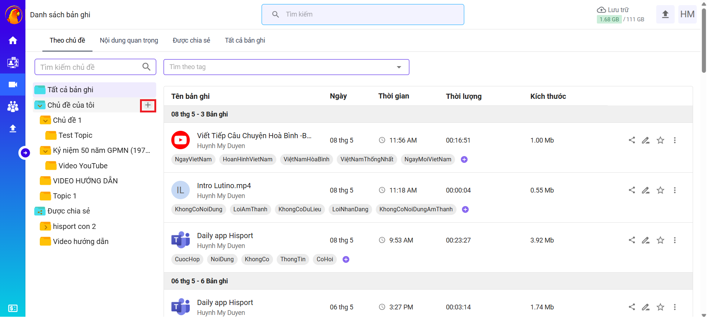Edit the Intro Lutino.mp4 recording
This screenshot has width=707, height=323.
tap(646, 190)
